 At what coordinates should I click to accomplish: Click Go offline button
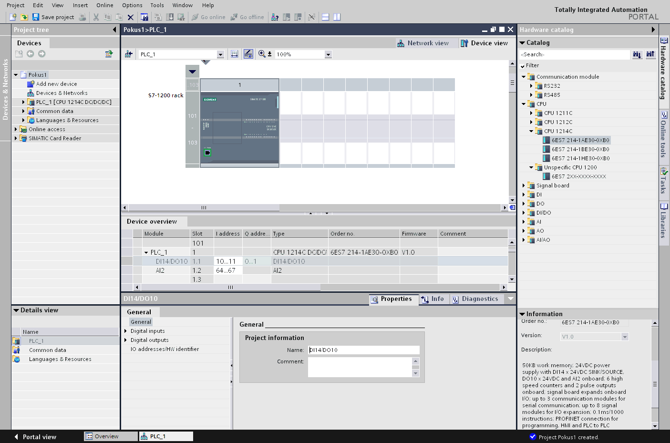click(x=247, y=17)
